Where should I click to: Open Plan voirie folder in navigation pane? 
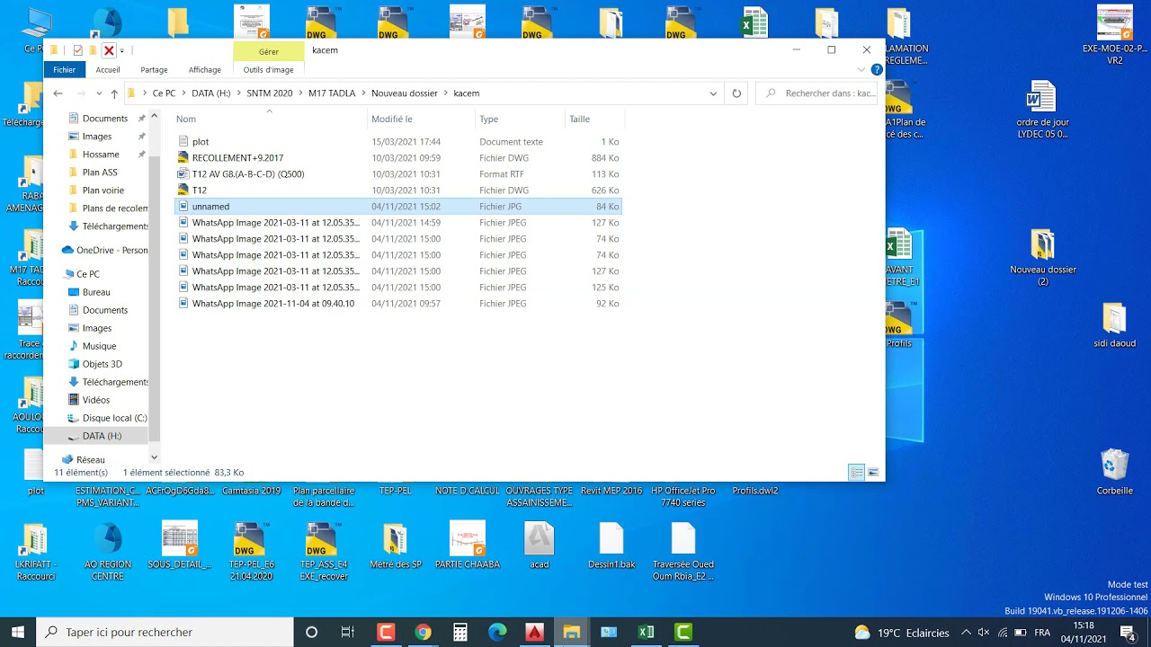pyautogui.click(x=103, y=191)
